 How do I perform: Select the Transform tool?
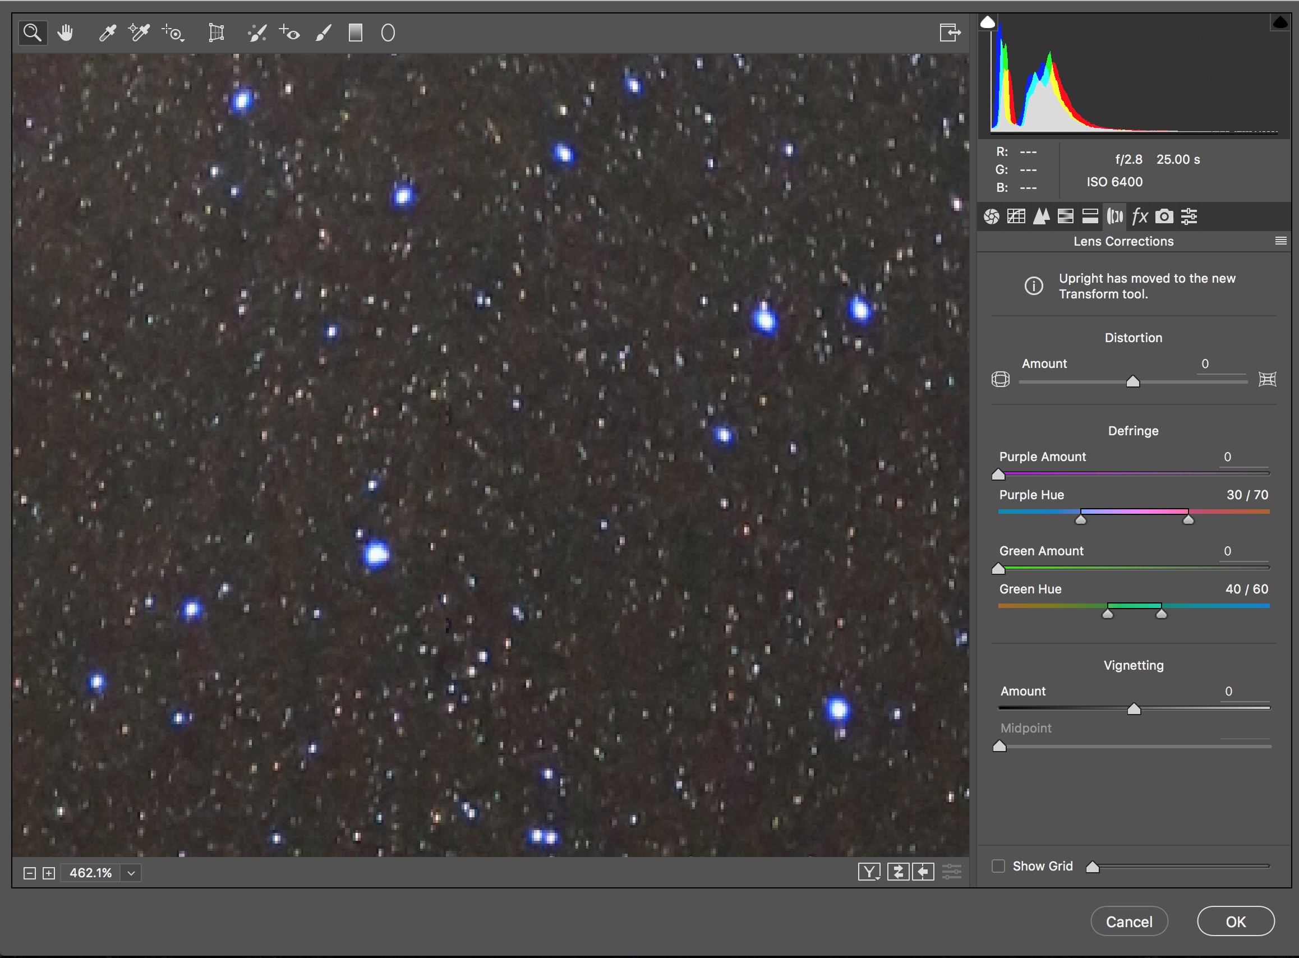pyautogui.click(x=216, y=33)
